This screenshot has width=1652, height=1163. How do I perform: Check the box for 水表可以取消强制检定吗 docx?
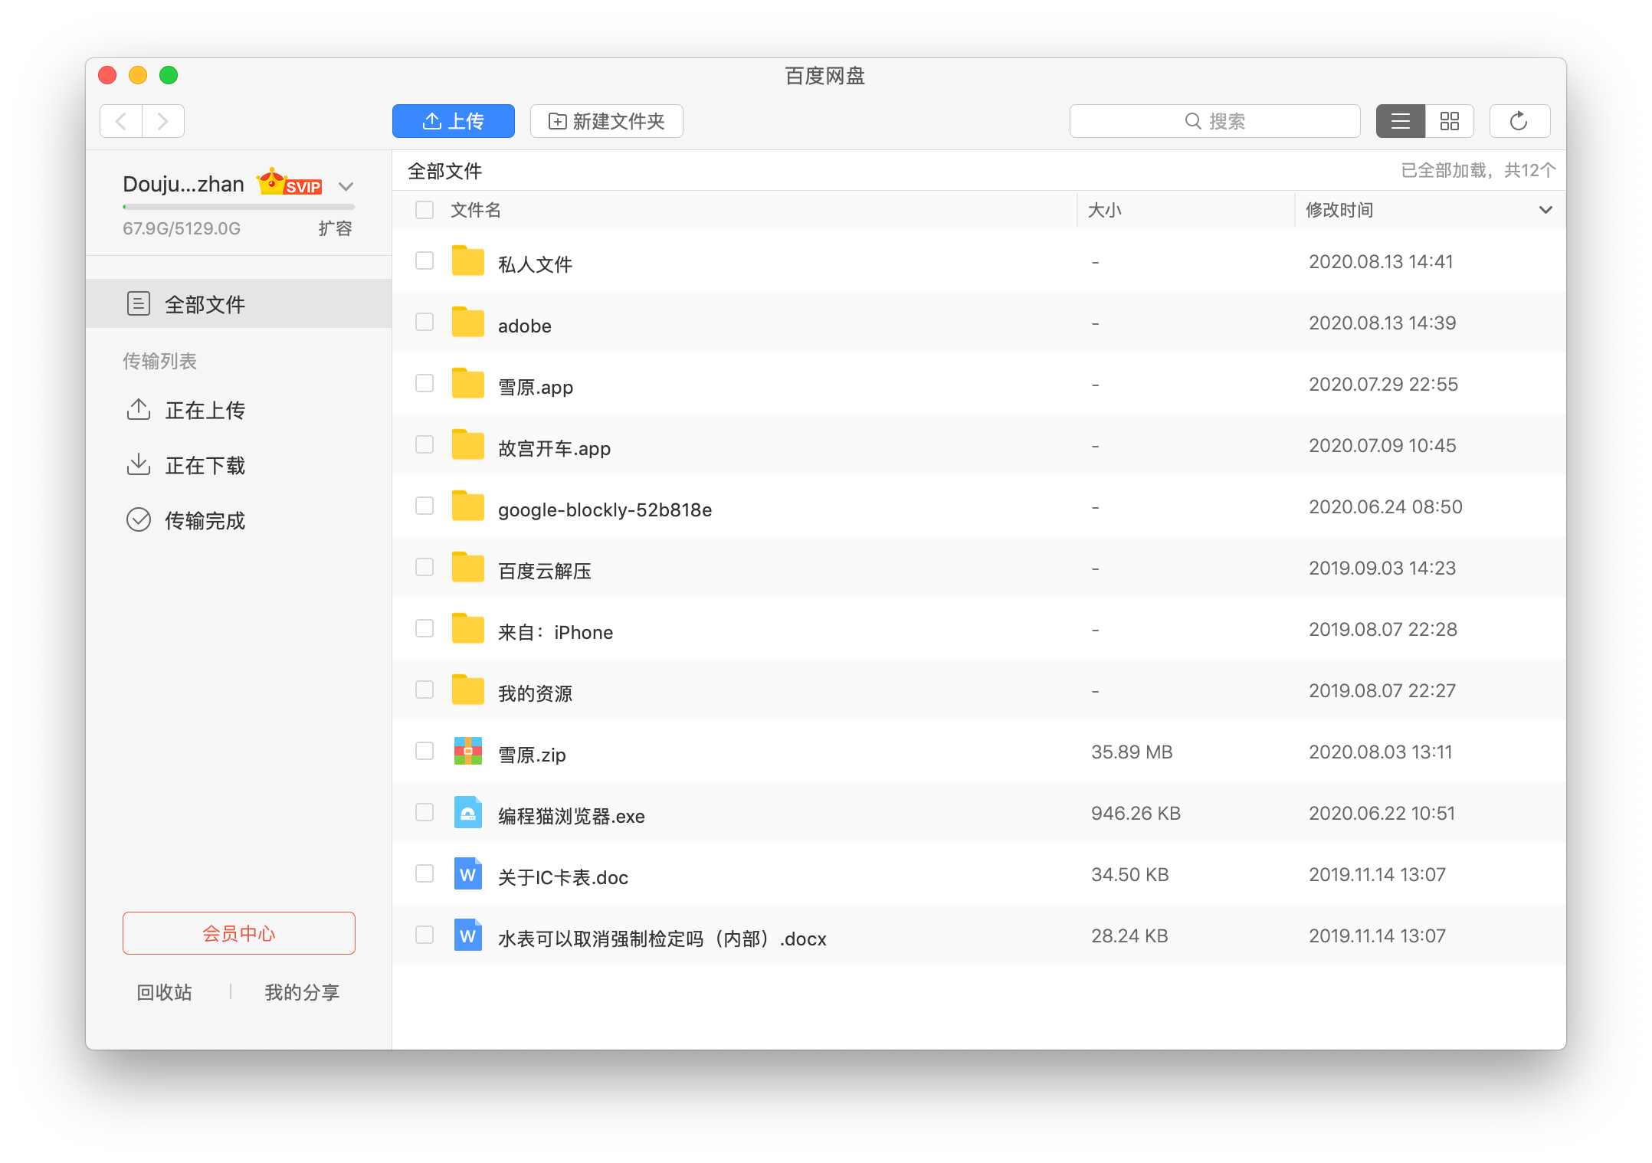pyautogui.click(x=424, y=935)
